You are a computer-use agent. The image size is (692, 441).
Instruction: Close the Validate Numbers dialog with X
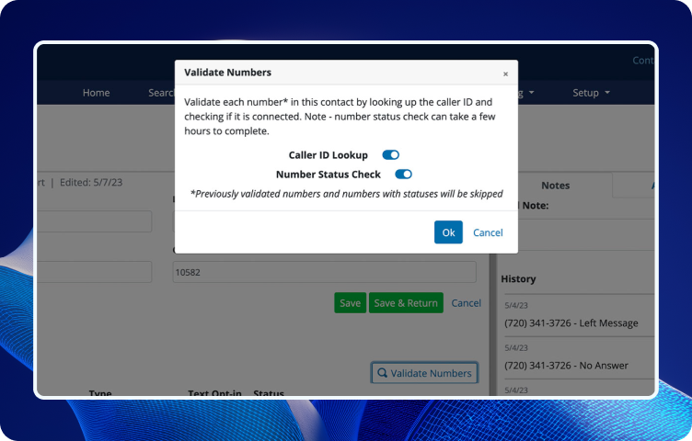click(505, 73)
